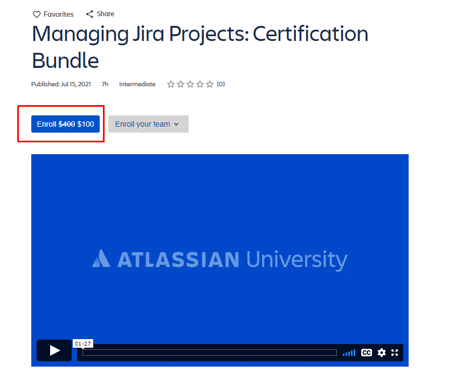Screen dimensions: 455x379
Task: Rate course with third star
Action: pyautogui.click(x=190, y=84)
